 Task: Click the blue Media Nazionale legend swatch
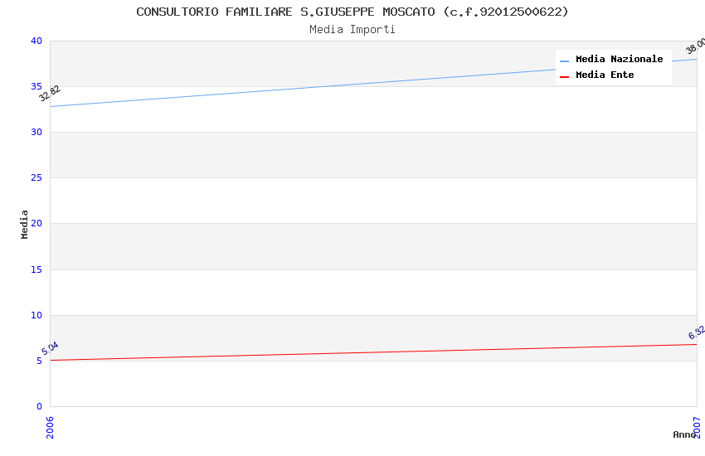click(x=564, y=61)
